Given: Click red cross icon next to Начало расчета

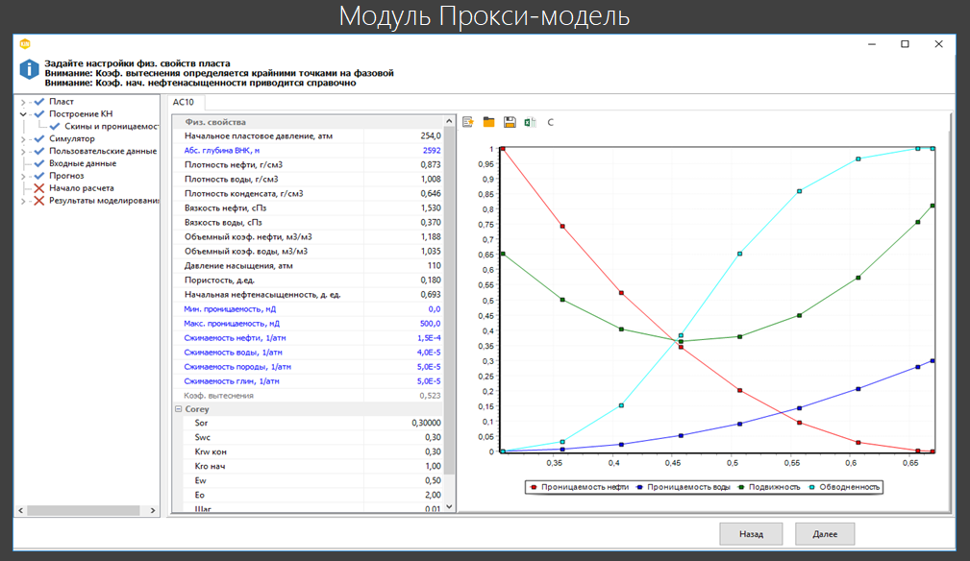Looking at the screenshot, I should click(39, 188).
